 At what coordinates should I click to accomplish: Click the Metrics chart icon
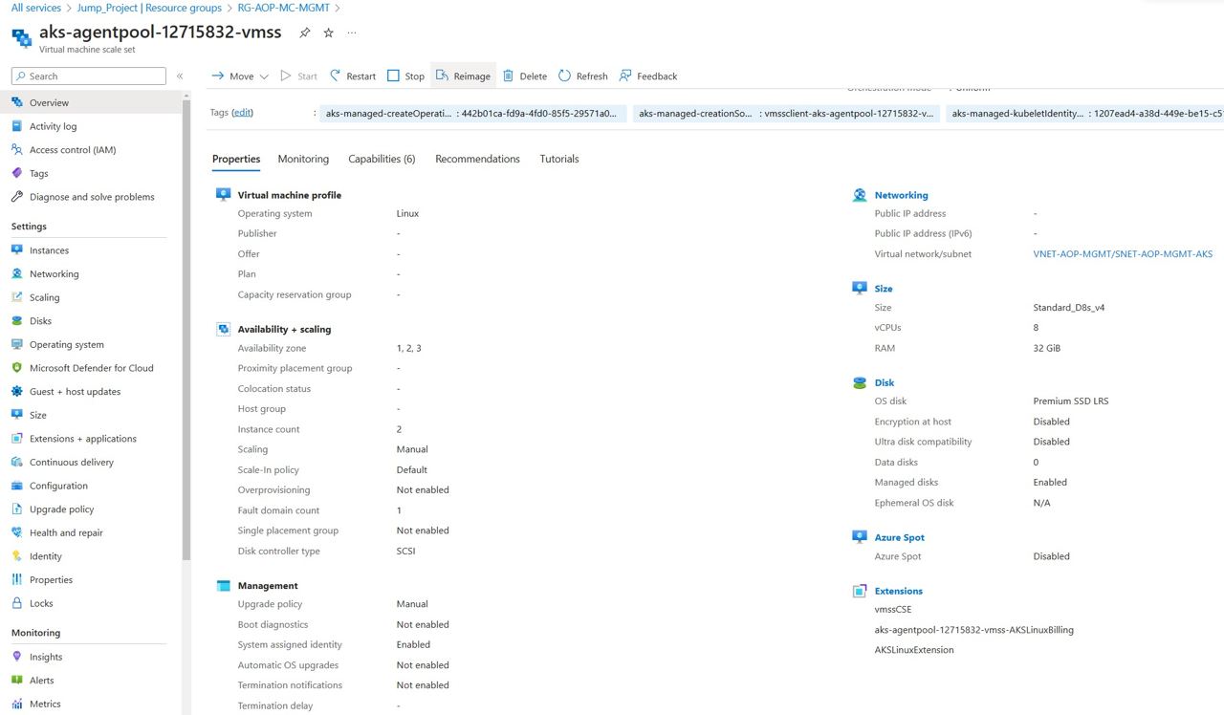pyautogui.click(x=17, y=704)
